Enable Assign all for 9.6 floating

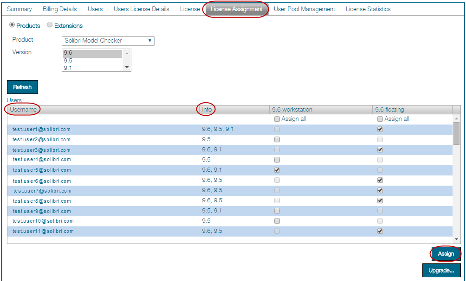(x=380, y=119)
